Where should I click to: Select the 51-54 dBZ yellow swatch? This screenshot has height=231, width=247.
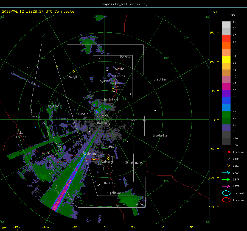pyautogui.click(x=226, y=59)
